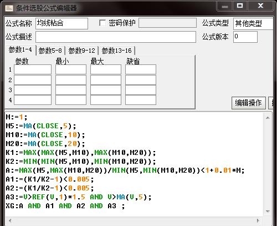Click row 2 parameter name field
The height and width of the screenshot is (226, 277).
click(x=33, y=80)
